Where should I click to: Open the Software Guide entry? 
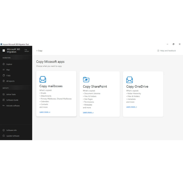(x=12, y=100)
